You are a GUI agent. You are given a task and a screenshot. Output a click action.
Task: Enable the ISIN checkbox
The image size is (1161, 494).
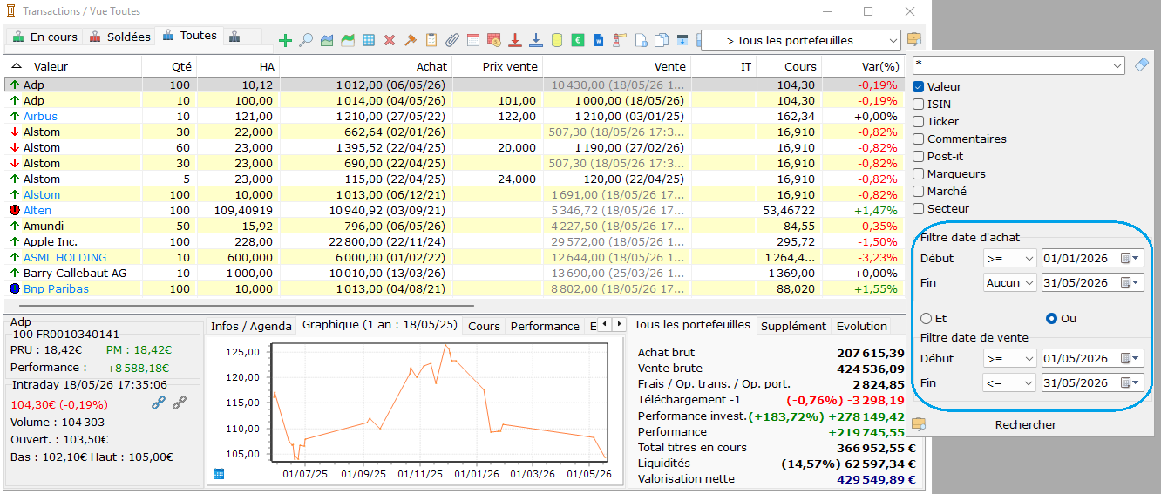tap(918, 105)
